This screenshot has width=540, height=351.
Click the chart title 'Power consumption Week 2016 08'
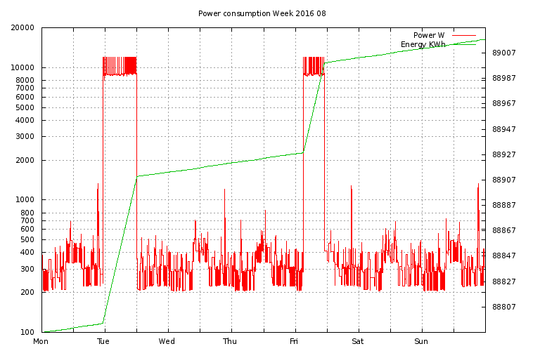click(262, 14)
